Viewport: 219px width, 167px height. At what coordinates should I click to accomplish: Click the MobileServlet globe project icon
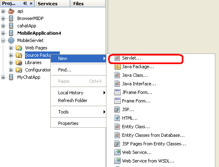coord(11,40)
